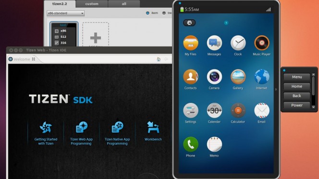Click the x86 label in emulator card
The width and height of the screenshot is (319, 179).
63,31
